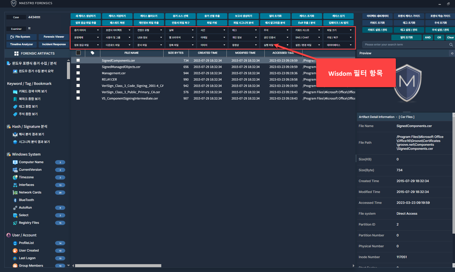The width and height of the screenshot is (455, 272).
Task: Click the search magnifier icon
Action: coord(451,45)
